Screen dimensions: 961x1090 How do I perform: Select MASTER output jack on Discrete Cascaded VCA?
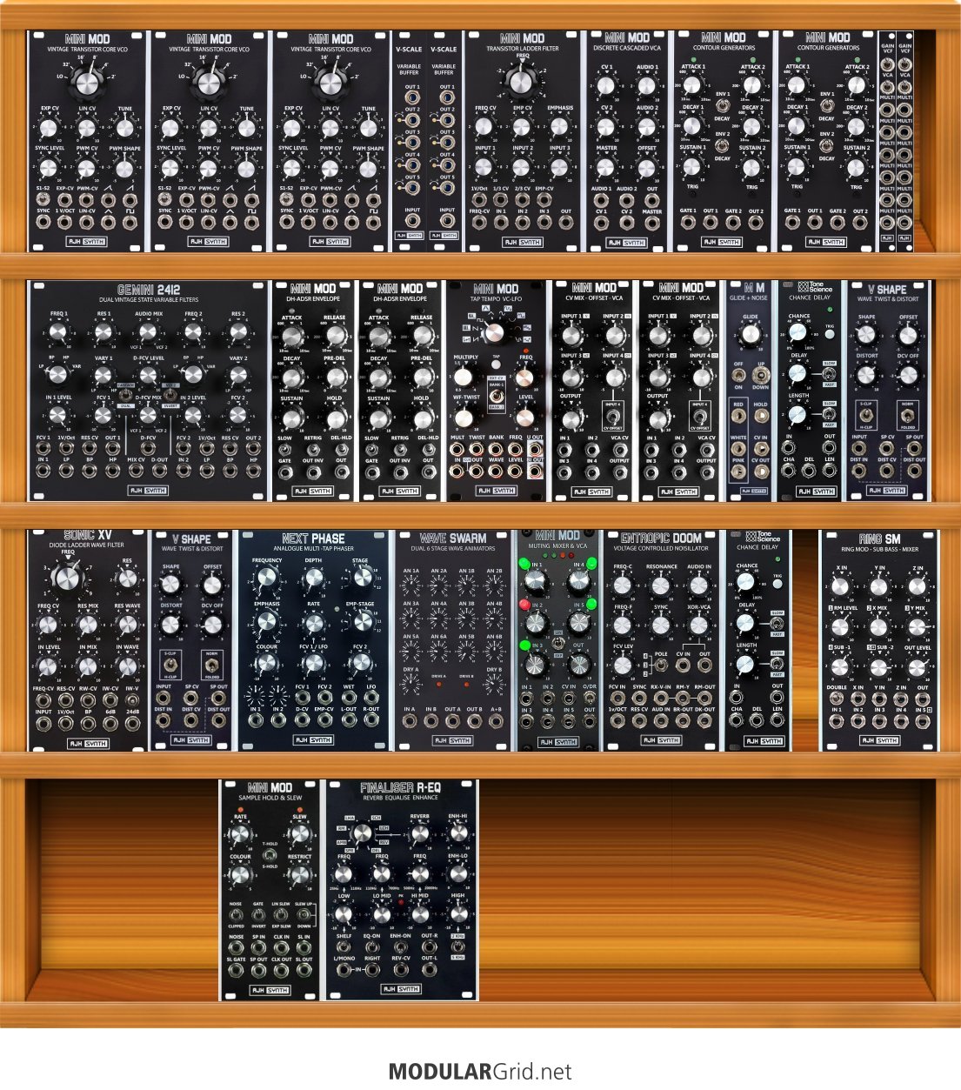click(652, 223)
